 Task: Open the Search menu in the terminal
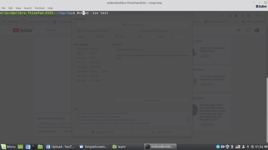[28, 8]
